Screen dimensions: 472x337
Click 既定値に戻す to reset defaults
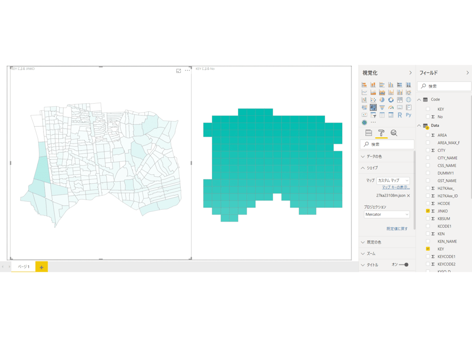pyautogui.click(x=397, y=229)
